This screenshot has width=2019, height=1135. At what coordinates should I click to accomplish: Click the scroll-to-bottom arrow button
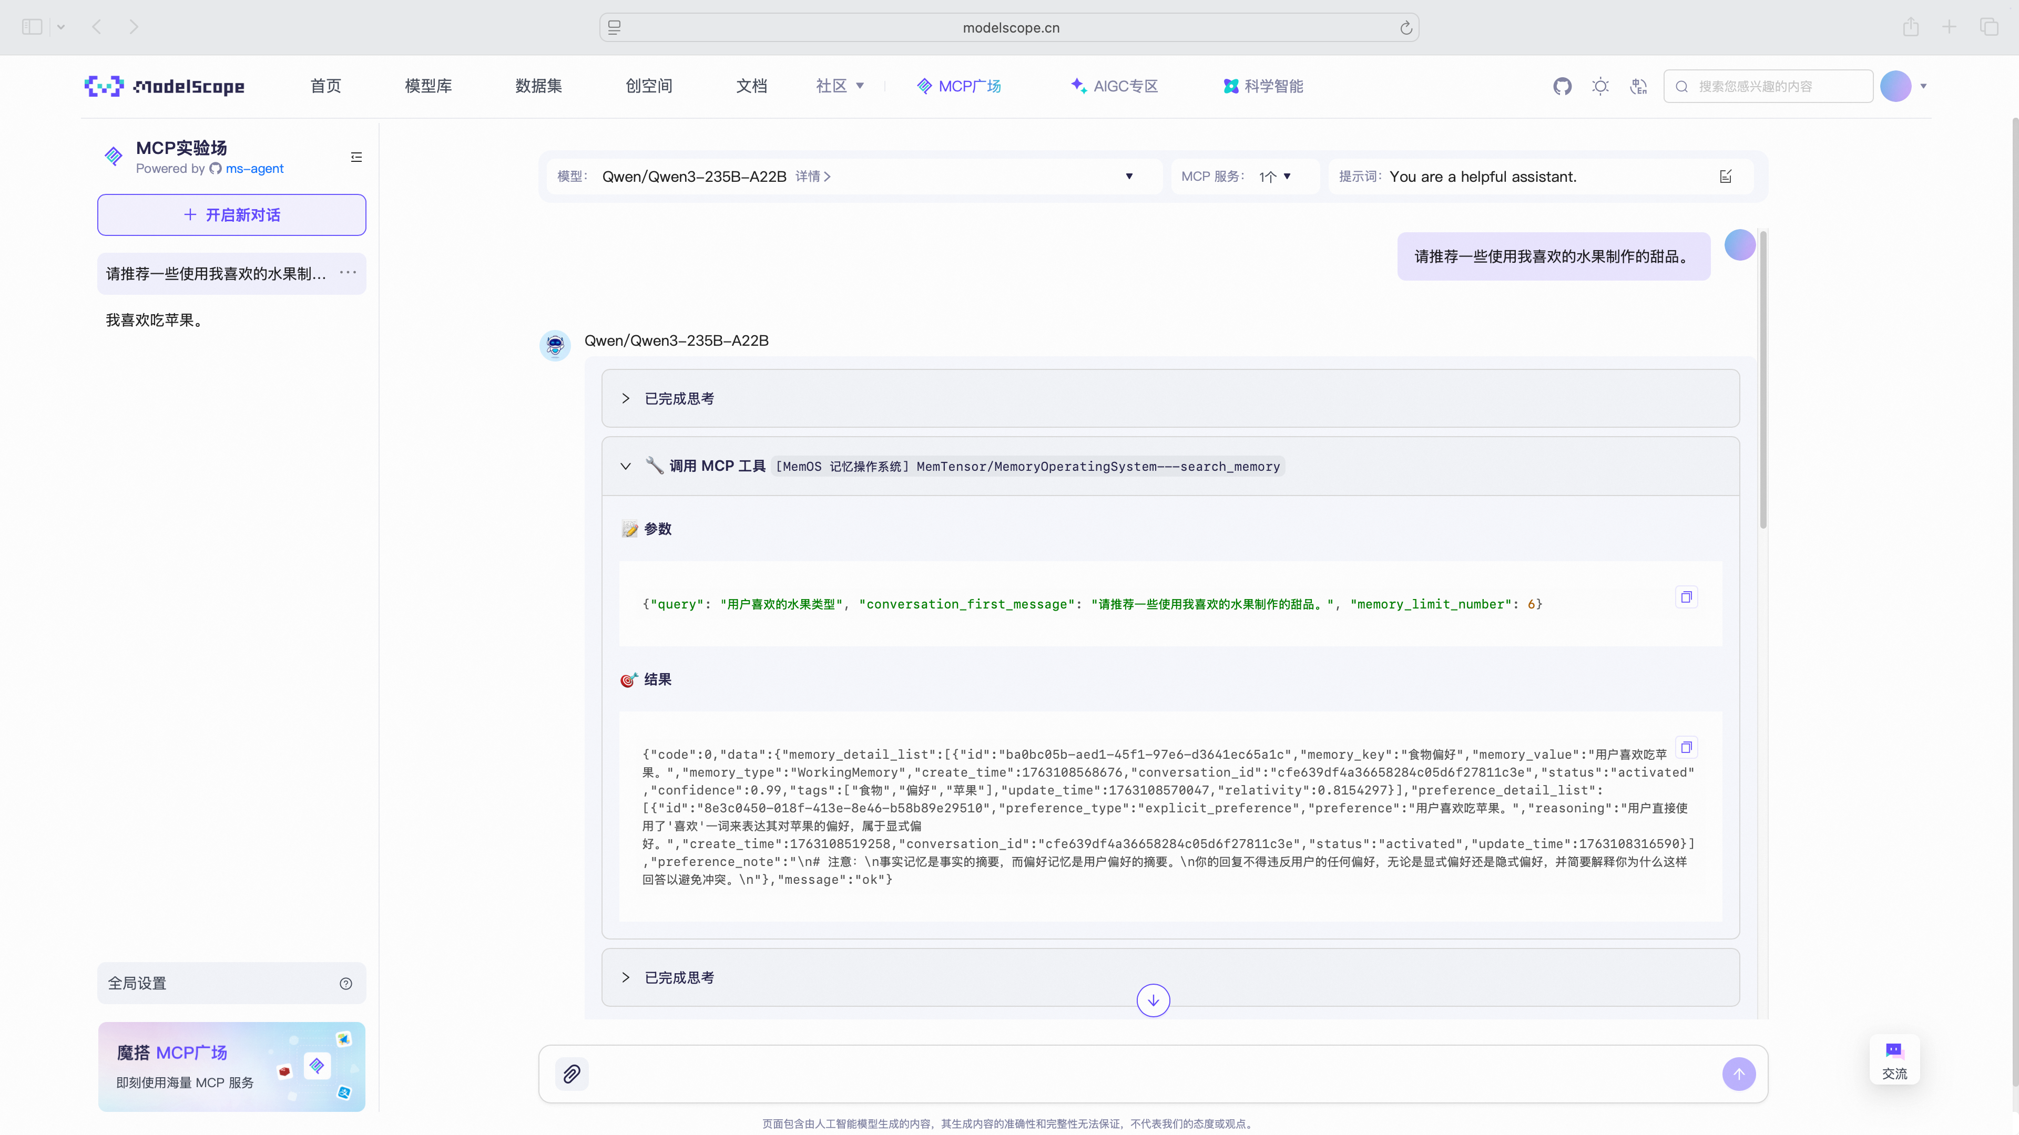point(1153,1000)
